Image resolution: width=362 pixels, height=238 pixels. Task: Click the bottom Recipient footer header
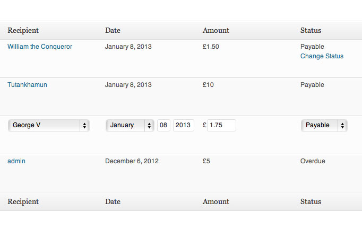click(23, 201)
